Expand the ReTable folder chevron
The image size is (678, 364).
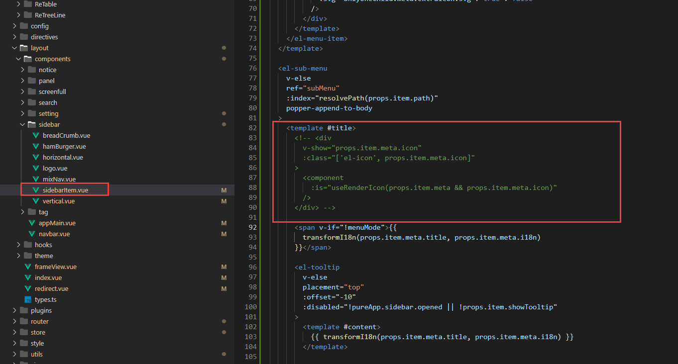18,4
